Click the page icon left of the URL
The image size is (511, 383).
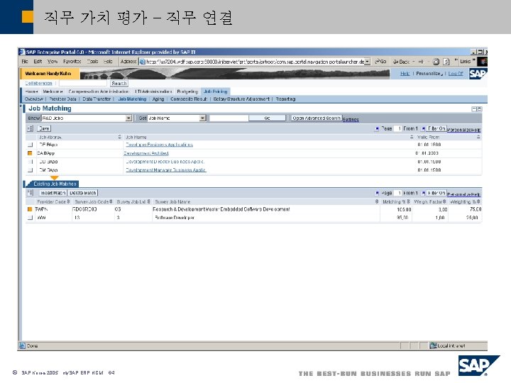tap(143, 62)
